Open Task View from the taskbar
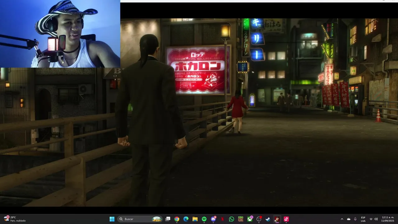398x224 pixels. 168,219
